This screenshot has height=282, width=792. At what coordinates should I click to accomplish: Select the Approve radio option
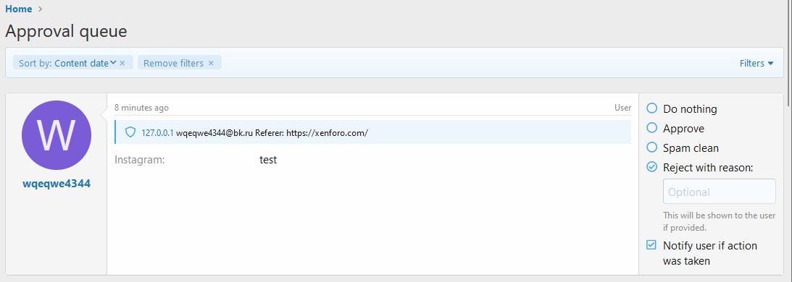652,128
